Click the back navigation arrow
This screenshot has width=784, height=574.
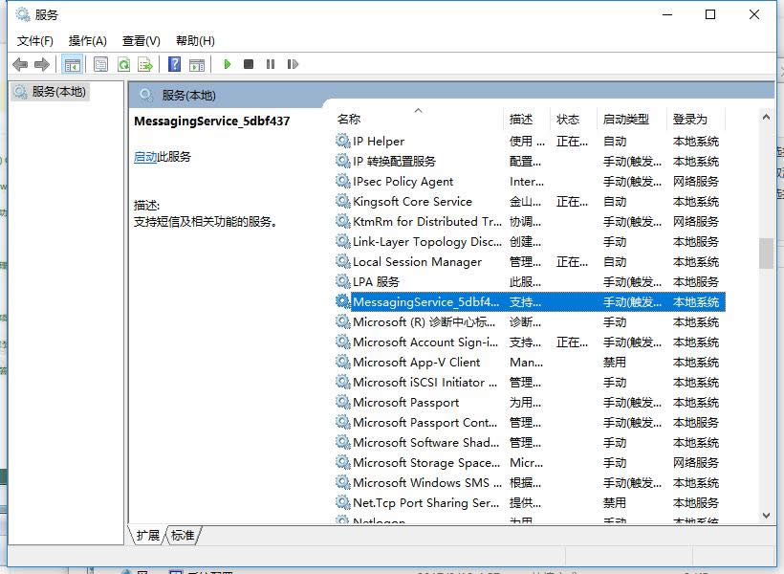click(x=20, y=64)
